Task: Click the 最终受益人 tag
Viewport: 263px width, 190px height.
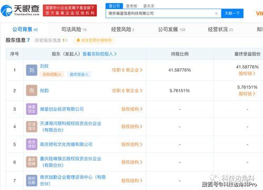Action: [x=79, y=74]
